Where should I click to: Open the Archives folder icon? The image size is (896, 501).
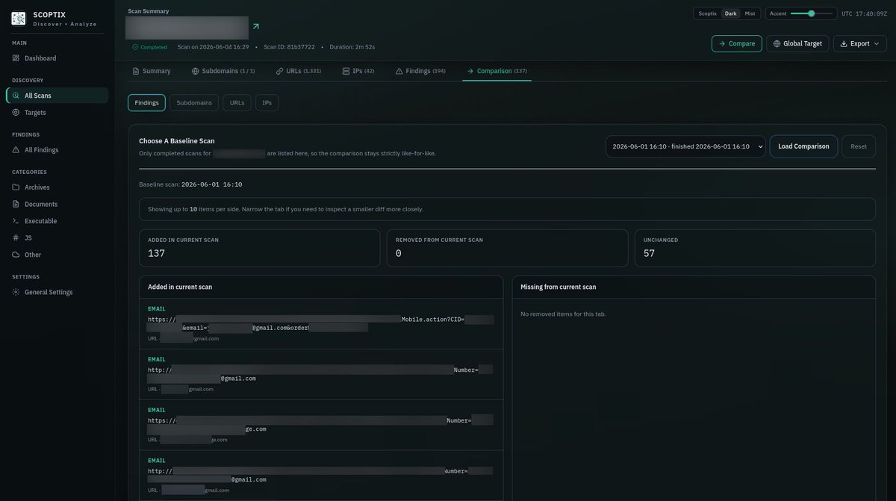(x=16, y=187)
